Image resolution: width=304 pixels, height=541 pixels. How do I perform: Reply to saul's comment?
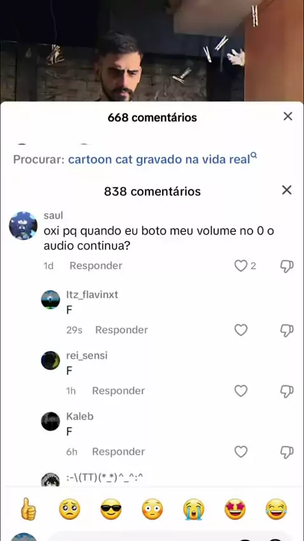point(96,265)
